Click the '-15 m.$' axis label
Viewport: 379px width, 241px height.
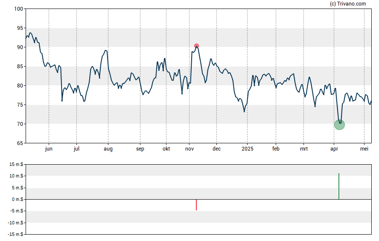[x=15, y=234]
